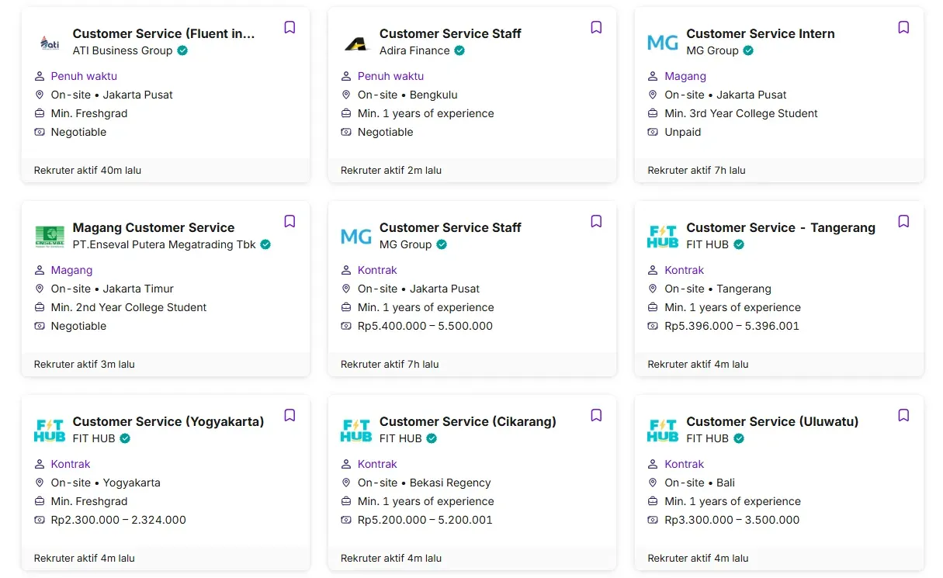Image resolution: width=943 pixels, height=578 pixels.
Task: Click the MG Group logo on Customer Service Staff card
Action: click(355, 236)
